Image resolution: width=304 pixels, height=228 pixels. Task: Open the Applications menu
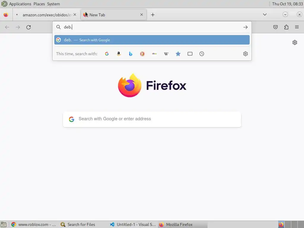pos(20,4)
